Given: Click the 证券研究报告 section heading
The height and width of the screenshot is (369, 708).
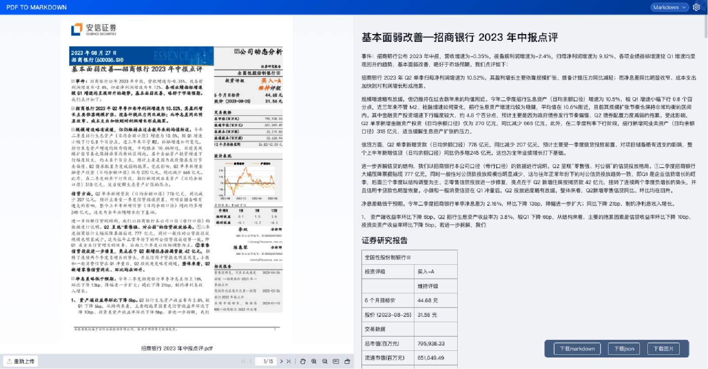Looking at the screenshot, I should 384,240.
